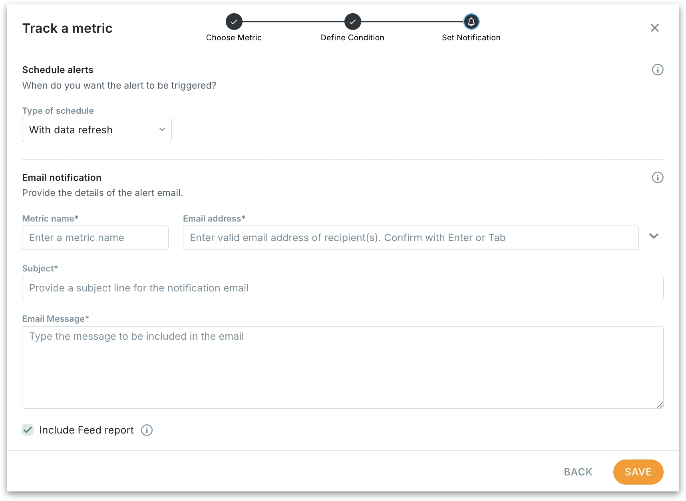686x501 pixels.
Task: Click the Choose Metric step checkmark icon
Action: point(234,22)
